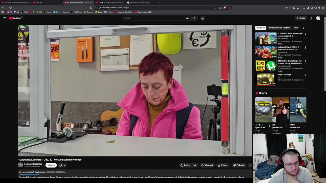Open options for the nie pozwolono short

(x=287, y=126)
